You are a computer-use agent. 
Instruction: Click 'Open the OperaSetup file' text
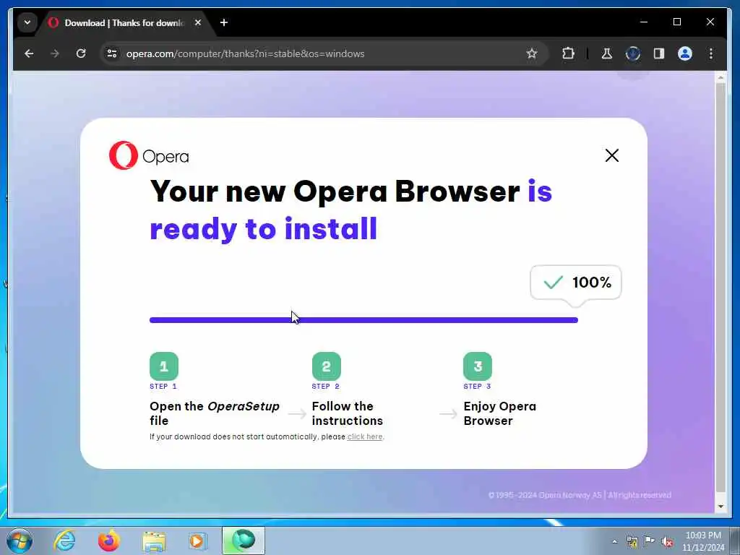point(214,413)
